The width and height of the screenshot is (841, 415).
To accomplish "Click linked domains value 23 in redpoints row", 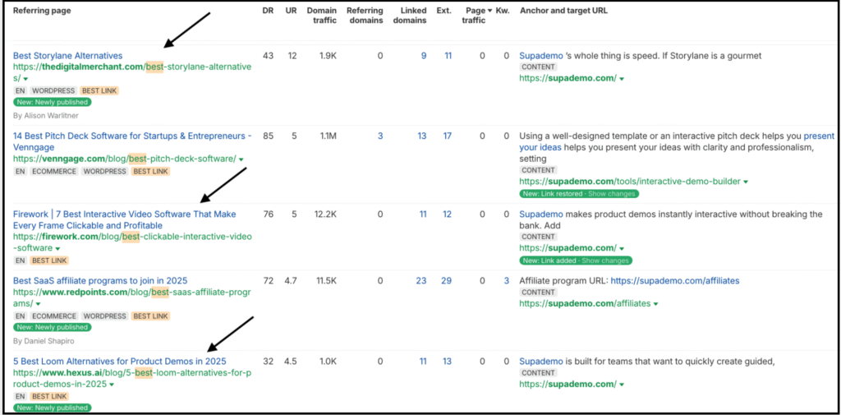I will [420, 281].
